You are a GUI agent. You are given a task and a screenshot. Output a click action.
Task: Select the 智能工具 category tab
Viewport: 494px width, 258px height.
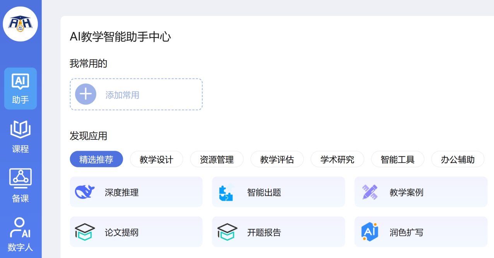coord(397,160)
